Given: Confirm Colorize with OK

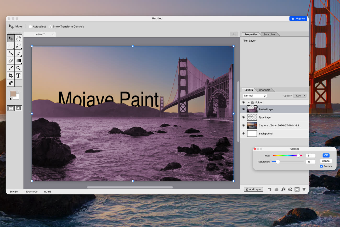Looking at the screenshot, I should tap(326, 155).
